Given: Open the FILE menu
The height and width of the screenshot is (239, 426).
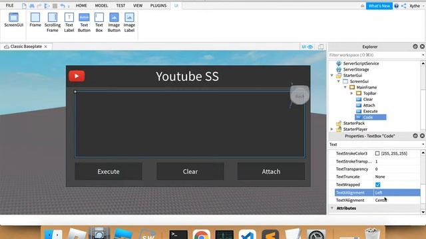Looking at the screenshot, I should 9,5.
